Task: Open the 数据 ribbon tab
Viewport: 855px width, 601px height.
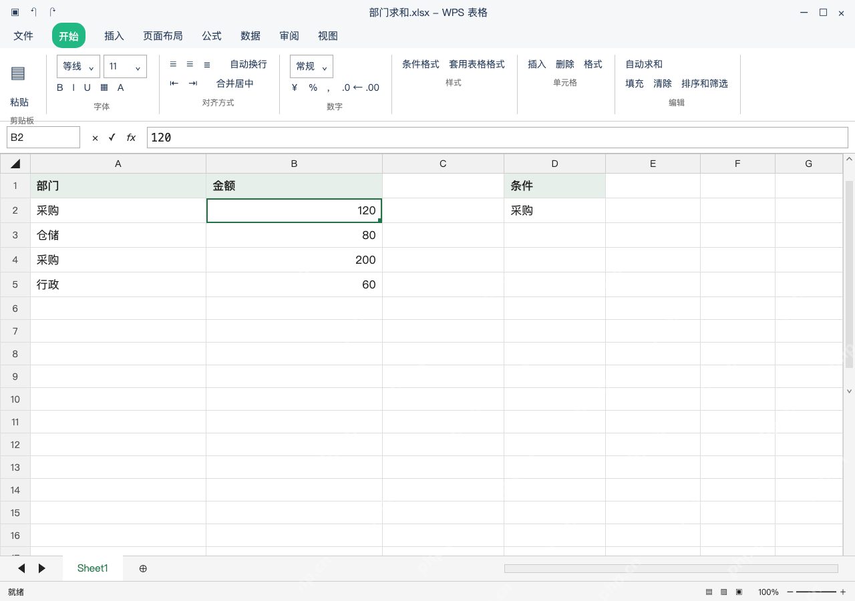Action: coord(250,36)
